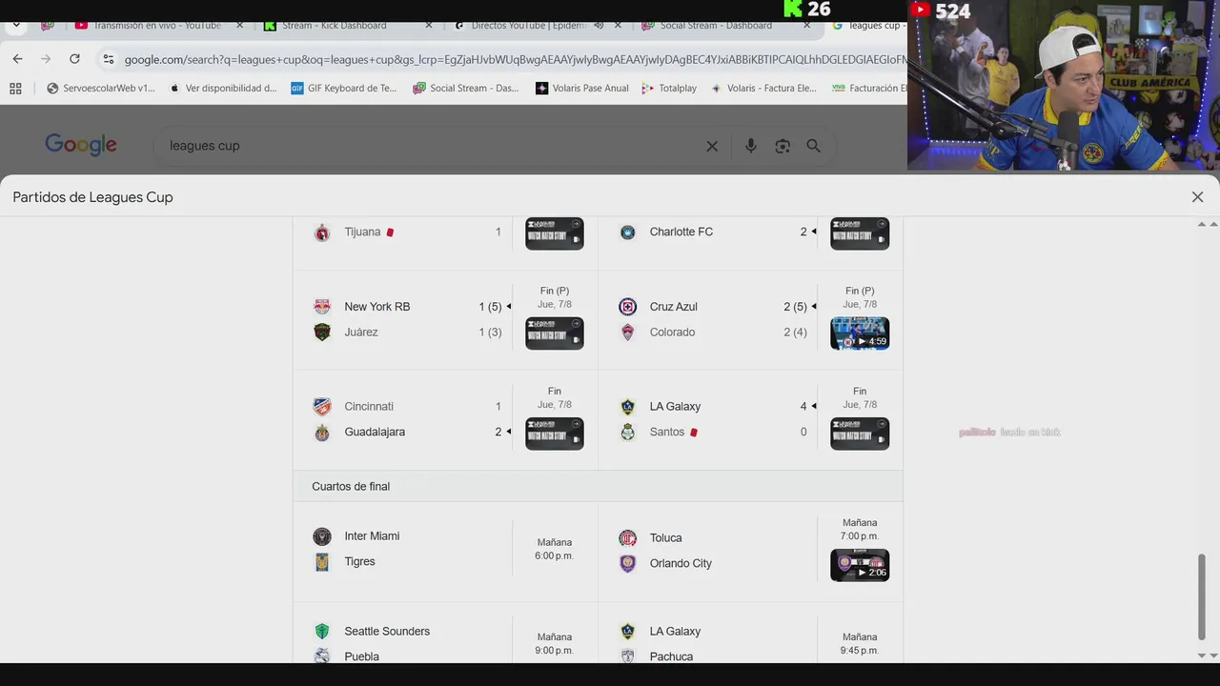Viewport: 1220px width, 686px height.
Task: Play Toluca vs Orlando City preview video
Action: click(860, 565)
